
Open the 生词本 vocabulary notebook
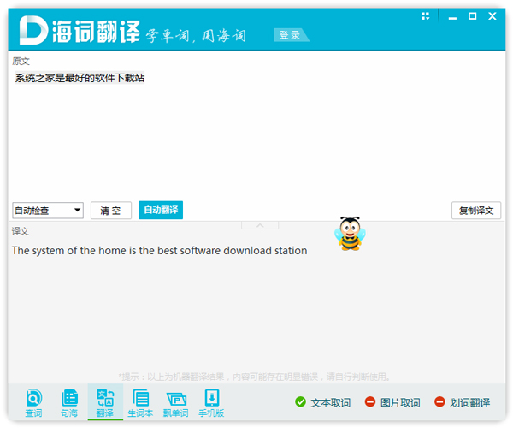coord(140,401)
